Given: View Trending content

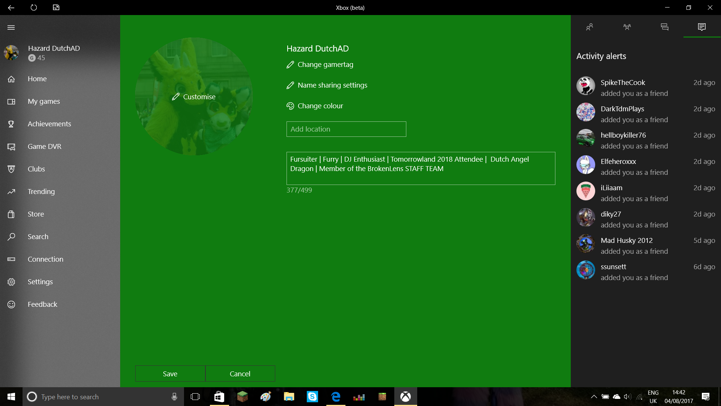Looking at the screenshot, I should [x=60, y=192].
